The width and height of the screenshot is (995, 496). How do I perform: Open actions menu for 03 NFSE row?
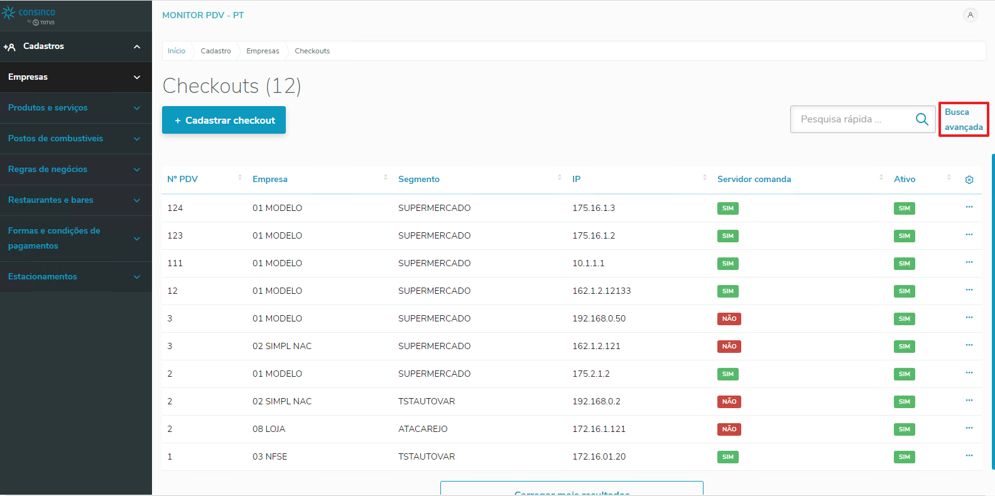pos(969,456)
